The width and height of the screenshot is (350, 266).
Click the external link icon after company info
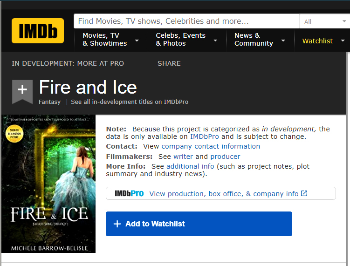point(304,193)
